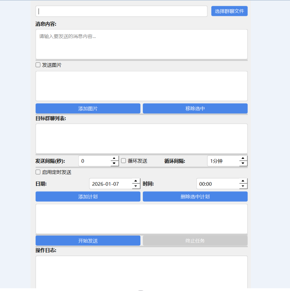Click the 移除选中 button
Screen dimensions: 290x291
click(195, 109)
